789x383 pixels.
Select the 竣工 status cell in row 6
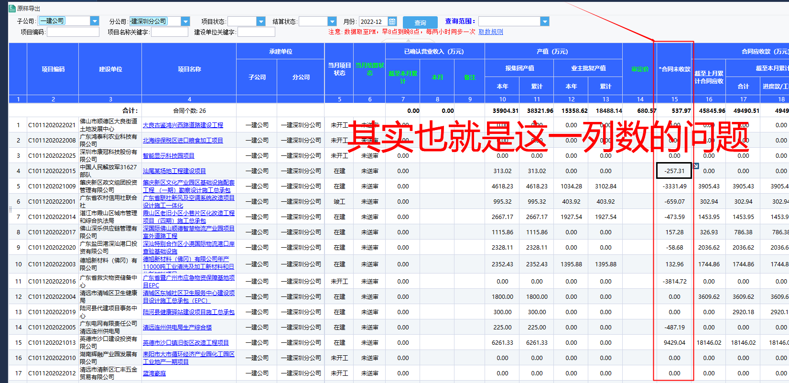(339, 202)
